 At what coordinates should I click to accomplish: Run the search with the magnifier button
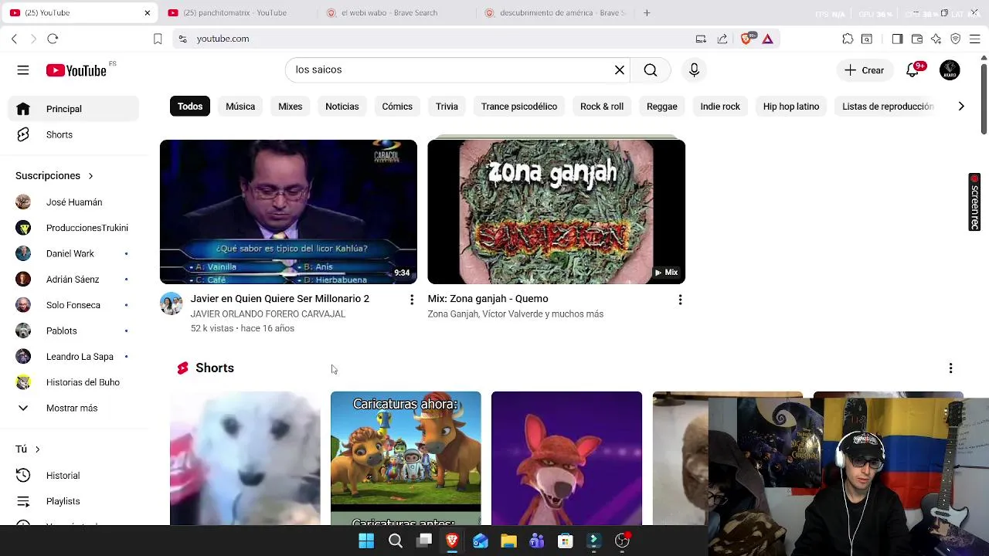651,70
